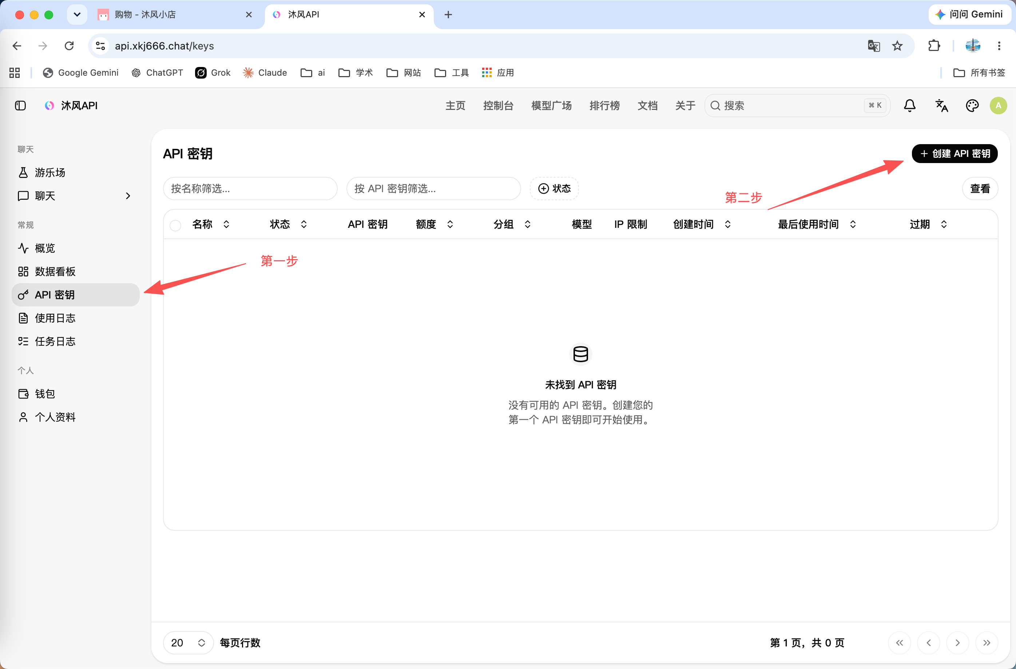Sort table by 名称 column
Screen dimensions: 1016x669
[x=211, y=224]
